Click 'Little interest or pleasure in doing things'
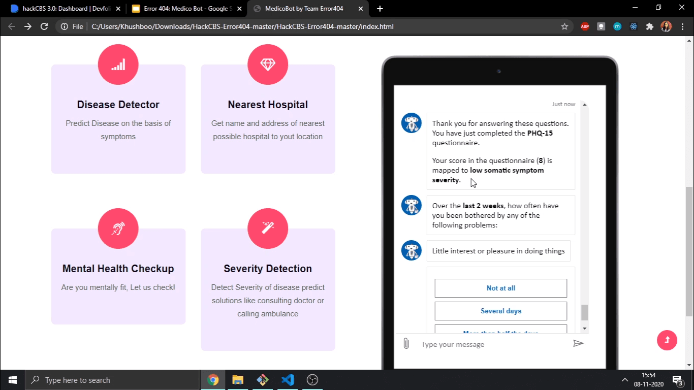 click(x=498, y=251)
